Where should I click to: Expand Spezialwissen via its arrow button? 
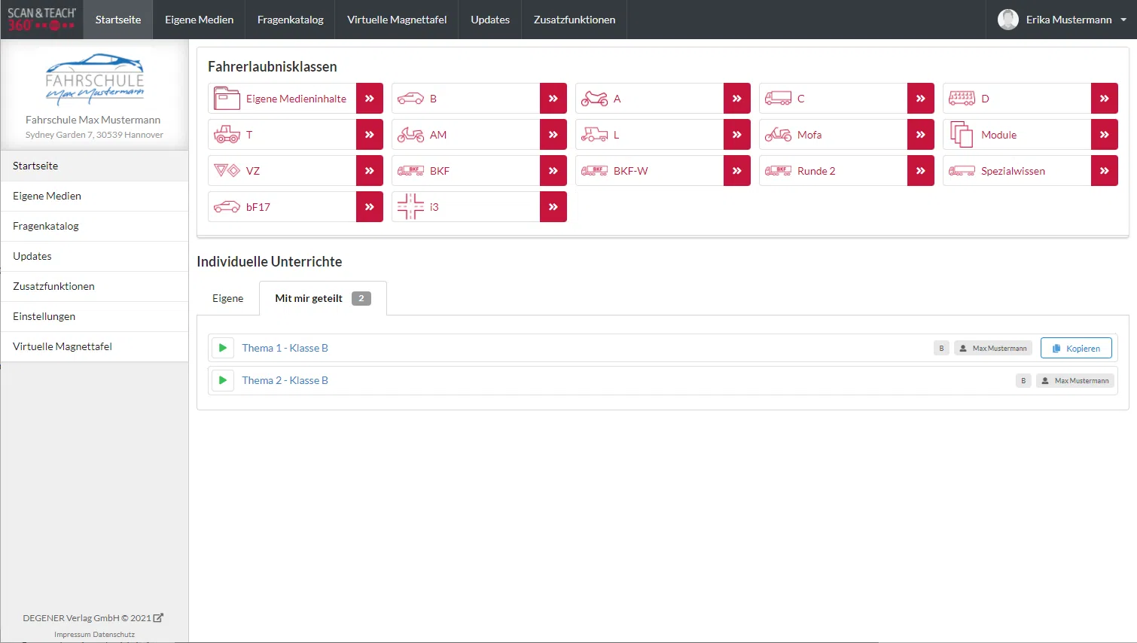tap(1104, 171)
